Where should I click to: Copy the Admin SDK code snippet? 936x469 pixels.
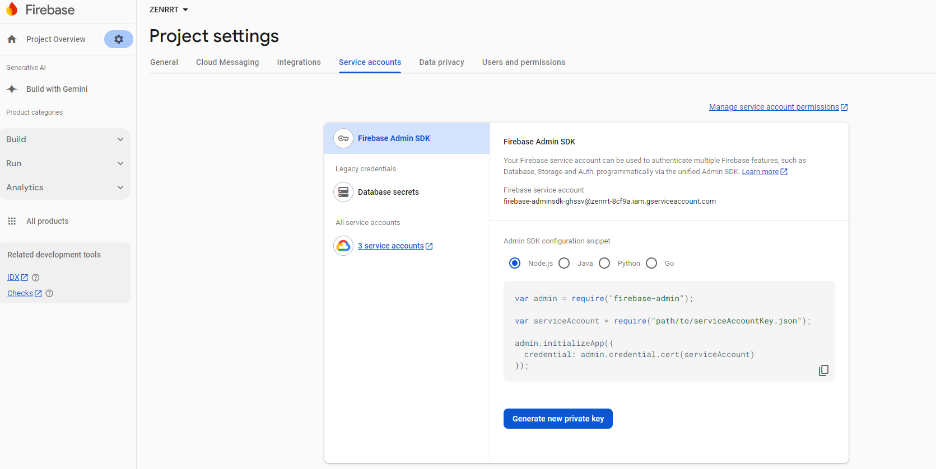(823, 370)
